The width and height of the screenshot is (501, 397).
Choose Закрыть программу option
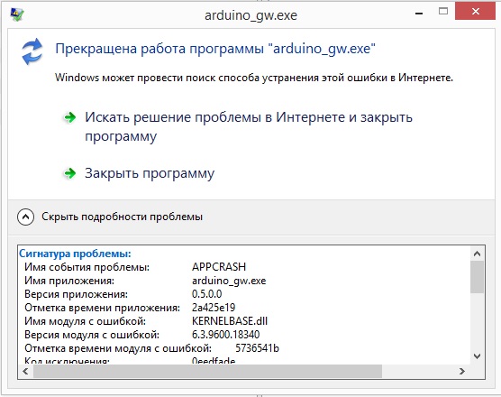pyautogui.click(x=150, y=173)
